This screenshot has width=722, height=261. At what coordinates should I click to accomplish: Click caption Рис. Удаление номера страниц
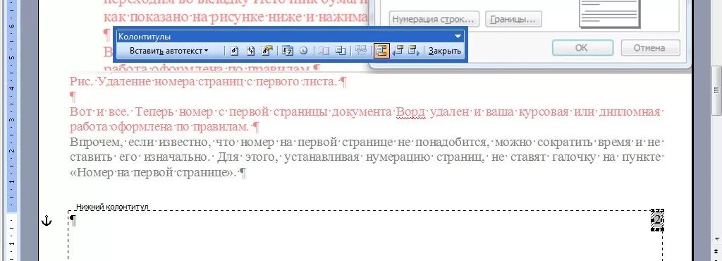click(208, 82)
